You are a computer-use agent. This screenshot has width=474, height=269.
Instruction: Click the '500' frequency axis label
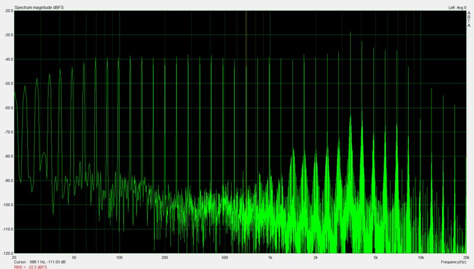click(225, 257)
